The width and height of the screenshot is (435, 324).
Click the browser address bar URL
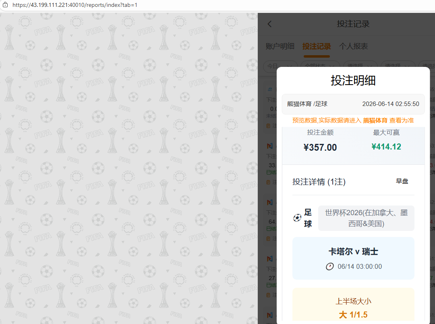pos(75,5)
